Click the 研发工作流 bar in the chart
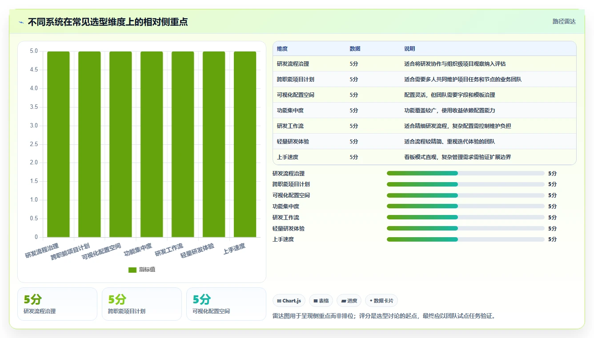Image resolution: width=594 pixels, height=338 pixels. coord(183,144)
